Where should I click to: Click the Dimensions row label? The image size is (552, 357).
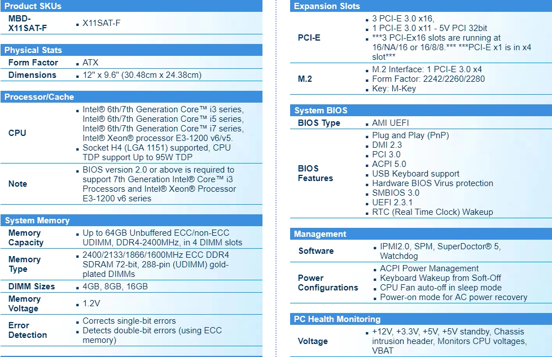[x=32, y=75]
